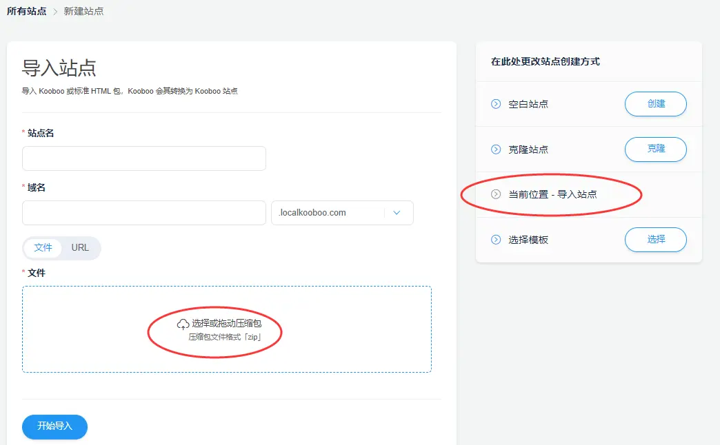Click the domain suffix dropdown chevron
This screenshot has width=720, height=445.
coord(397,213)
